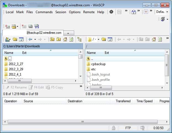Click the Synchronize directories icon
Viewport: 172px width, 133px height.
134,12
